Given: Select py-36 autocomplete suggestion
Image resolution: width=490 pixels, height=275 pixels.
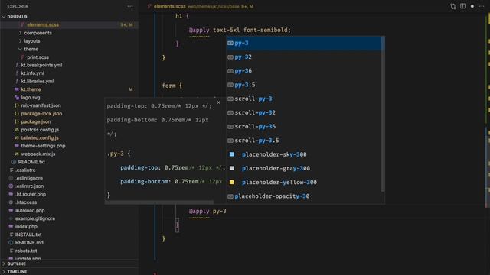Looking at the screenshot, I should (x=304, y=71).
